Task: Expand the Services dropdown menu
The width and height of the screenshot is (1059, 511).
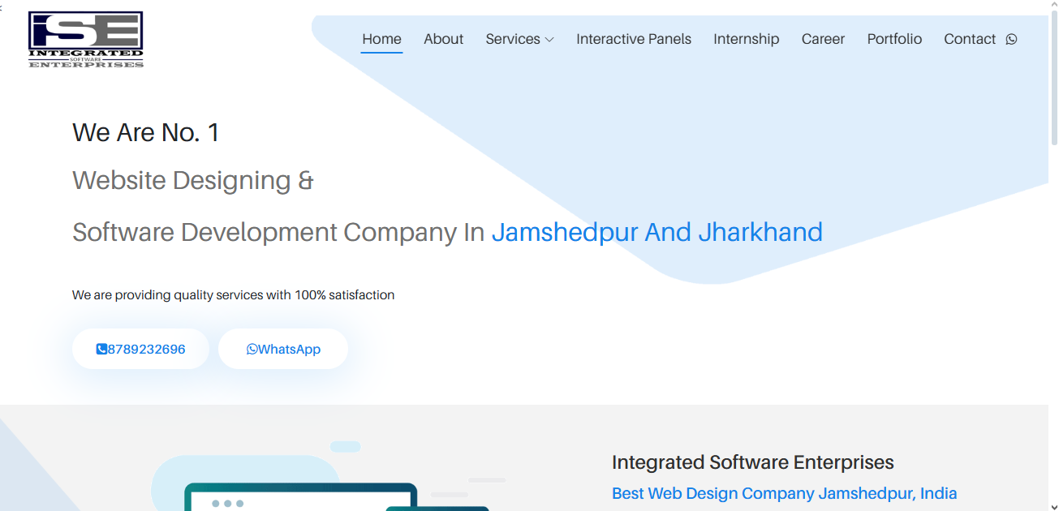Action: [519, 39]
